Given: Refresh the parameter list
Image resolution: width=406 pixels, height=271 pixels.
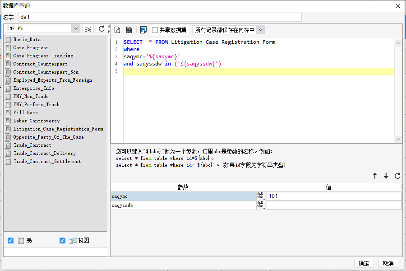Looking at the screenshot, I should click(397, 176).
